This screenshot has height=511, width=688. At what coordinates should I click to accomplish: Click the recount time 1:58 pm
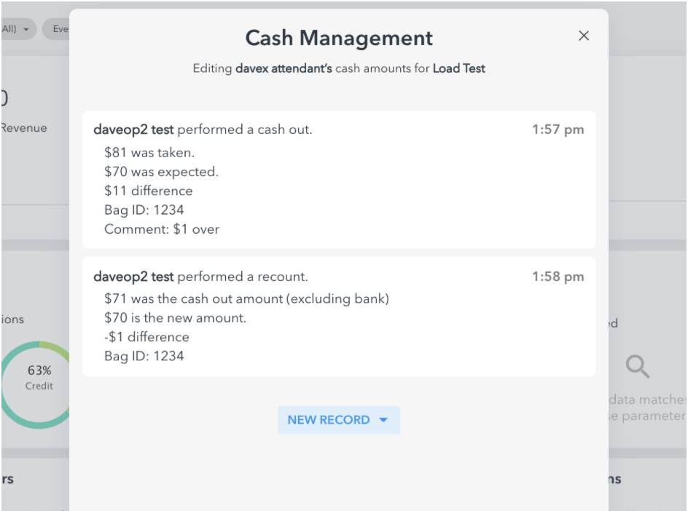(x=558, y=277)
